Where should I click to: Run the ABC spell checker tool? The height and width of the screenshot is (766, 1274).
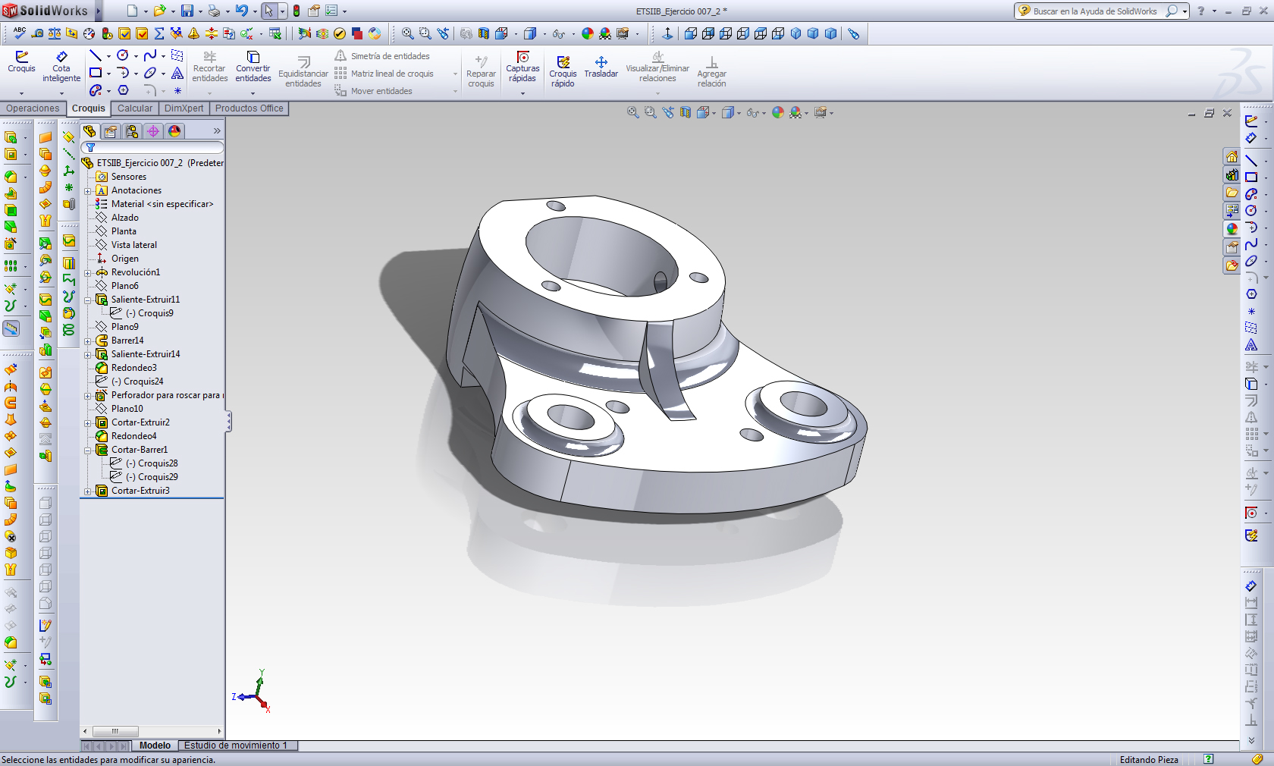coord(19,33)
